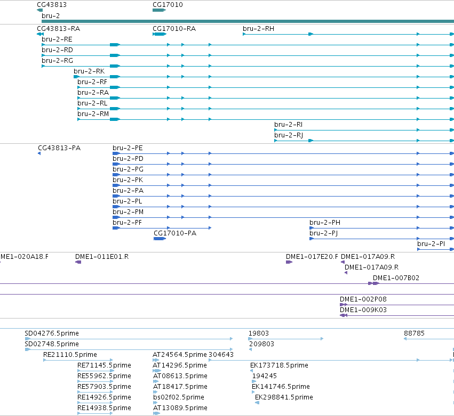The height and width of the screenshot is (416, 454).
Task: Click the blue CG17010-PA protein box glyph
Action: coord(160,239)
